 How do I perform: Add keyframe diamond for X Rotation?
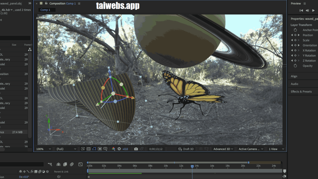pos(295,50)
